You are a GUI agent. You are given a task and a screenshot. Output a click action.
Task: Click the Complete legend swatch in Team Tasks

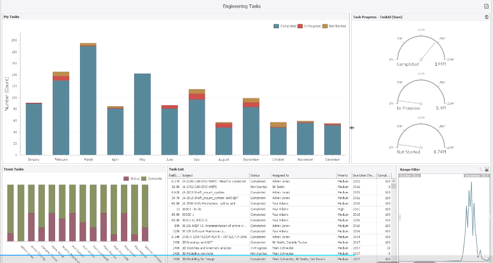[x=144, y=179]
